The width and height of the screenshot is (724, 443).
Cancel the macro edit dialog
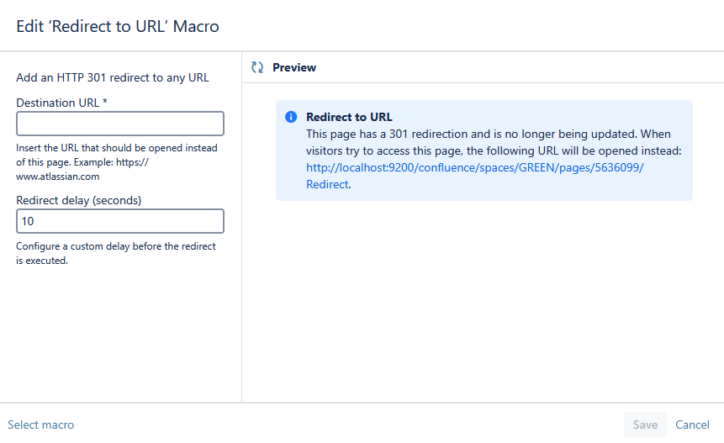[692, 425]
